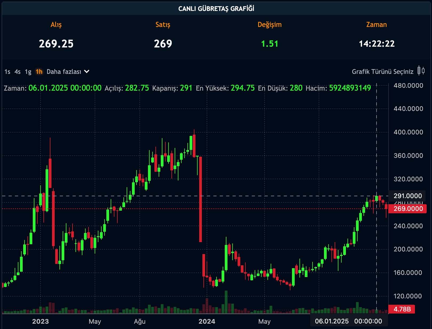The height and width of the screenshot is (329, 432).
Task: Select the 4s timeframe
Action: [18, 72]
